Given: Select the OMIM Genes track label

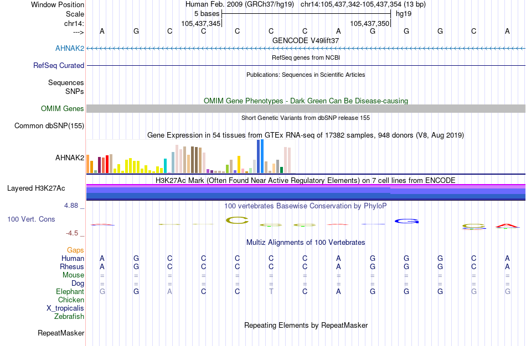Looking at the screenshot, I should tap(63, 108).
